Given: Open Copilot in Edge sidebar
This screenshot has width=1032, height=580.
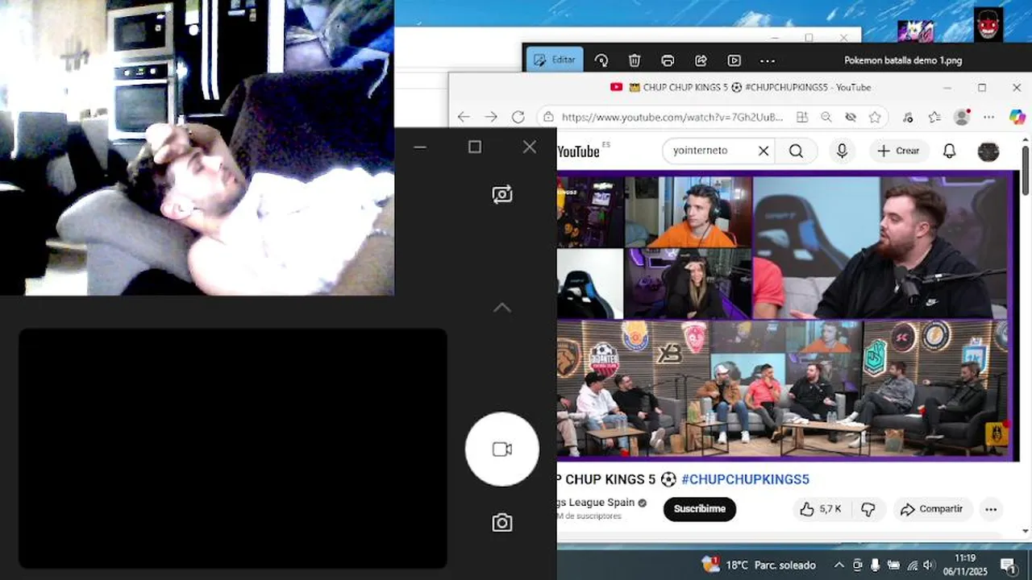Looking at the screenshot, I should (x=1017, y=117).
